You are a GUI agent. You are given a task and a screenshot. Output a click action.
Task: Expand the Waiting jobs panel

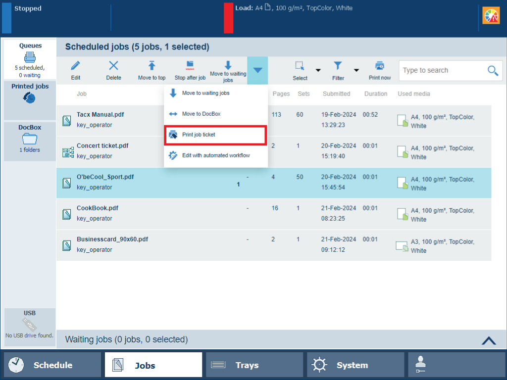488,340
